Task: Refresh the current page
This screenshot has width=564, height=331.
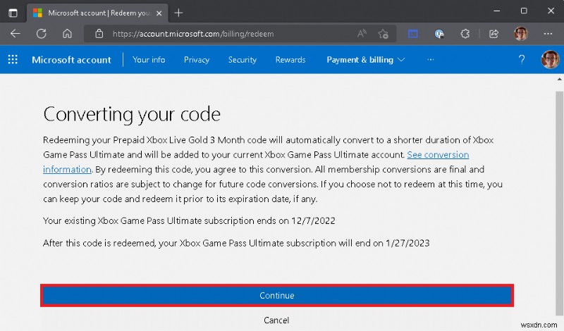Action: [x=42, y=34]
